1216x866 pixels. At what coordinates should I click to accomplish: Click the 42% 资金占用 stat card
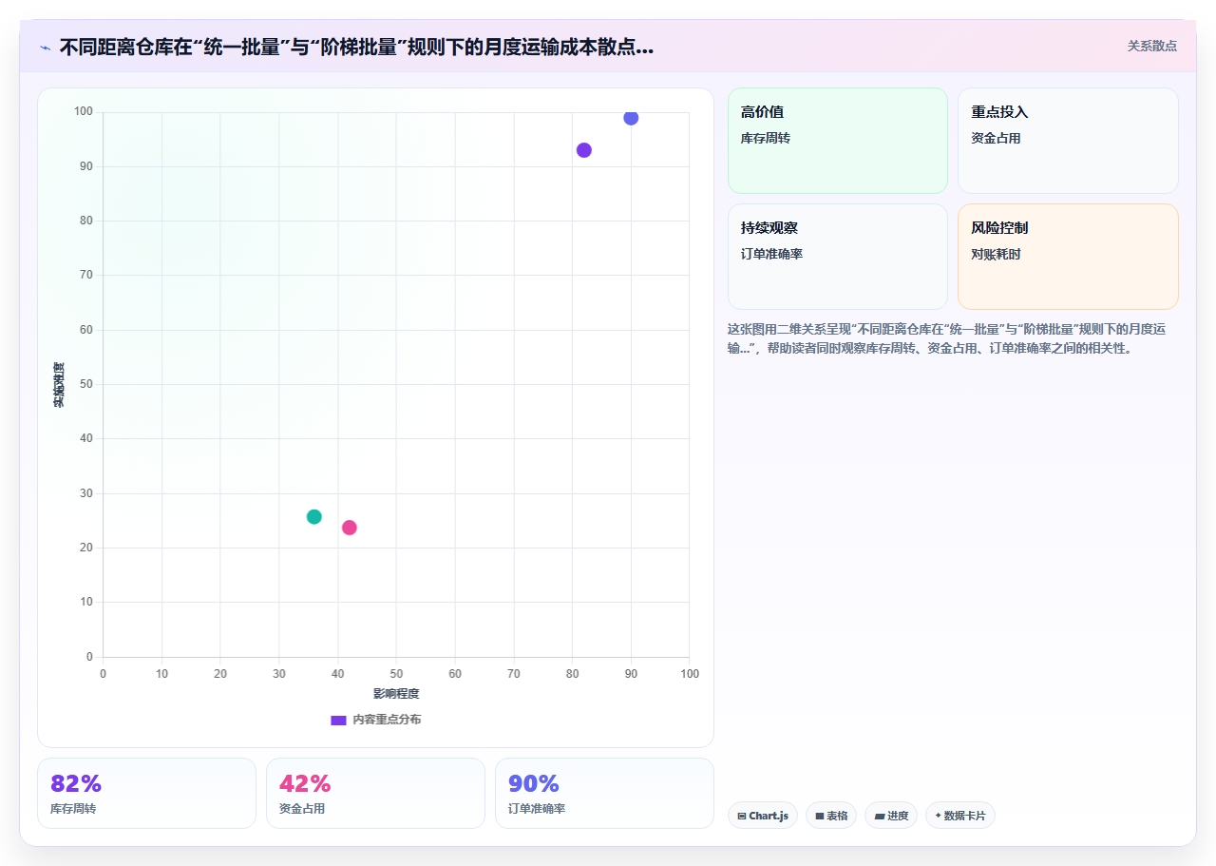click(x=375, y=793)
